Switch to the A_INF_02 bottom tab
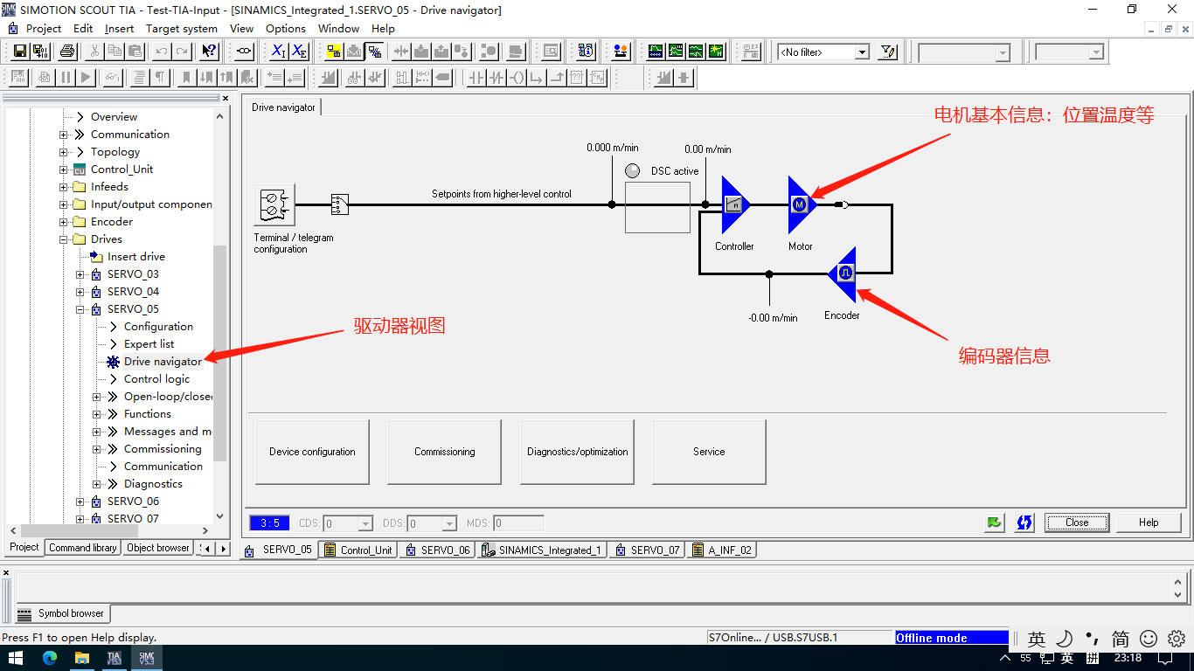Viewport: 1194px width, 671px height. click(x=720, y=550)
